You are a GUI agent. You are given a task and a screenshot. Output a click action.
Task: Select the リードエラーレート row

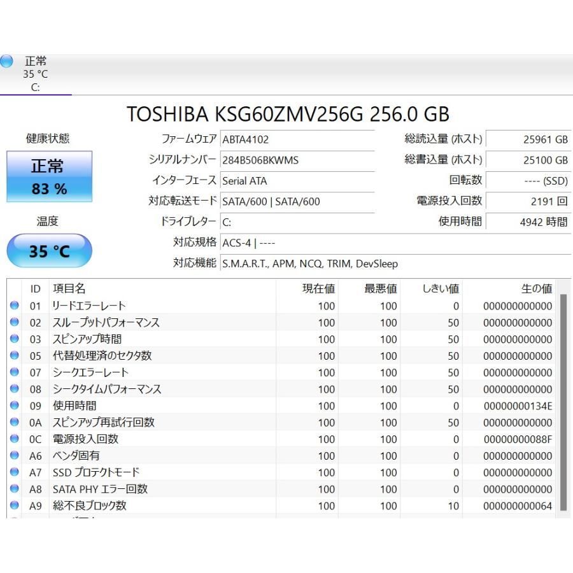coord(281,306)
